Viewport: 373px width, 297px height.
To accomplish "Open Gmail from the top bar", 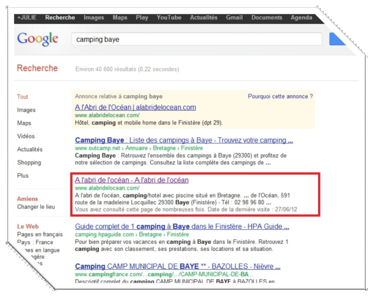I will point(234,18).
